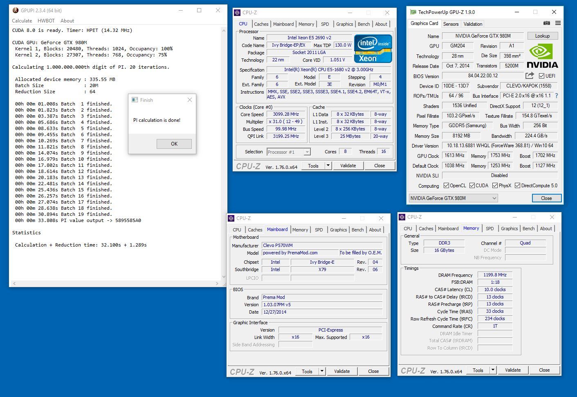The image size is (577, 397).
Task: Click the GPU-Z title bar icon
Action: tap(413, 12)
